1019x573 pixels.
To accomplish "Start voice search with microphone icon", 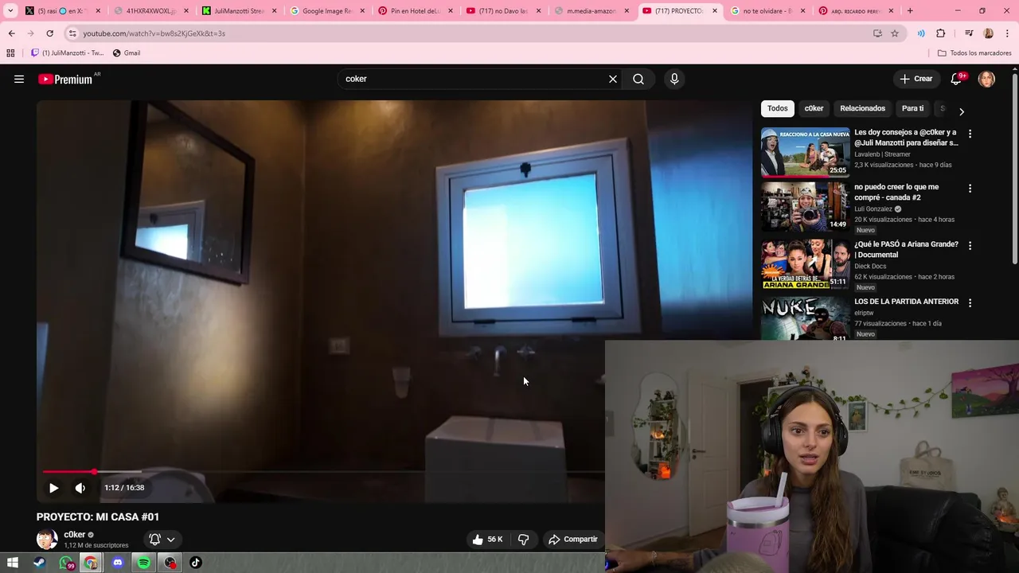I will [x=674, y=79].
